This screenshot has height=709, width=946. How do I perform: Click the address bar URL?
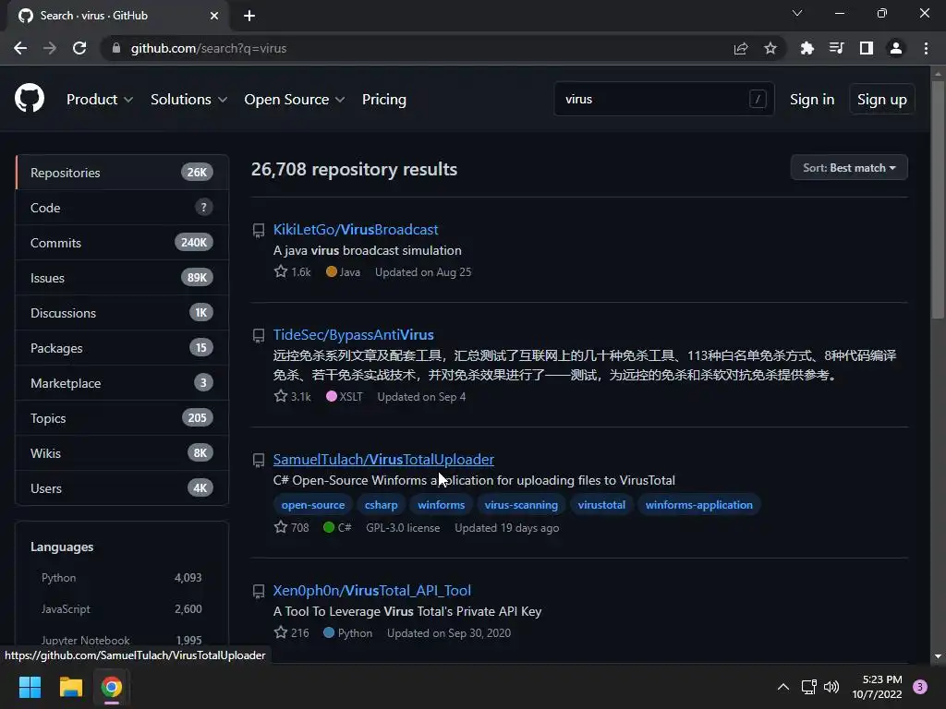click(x=208, y=48)
